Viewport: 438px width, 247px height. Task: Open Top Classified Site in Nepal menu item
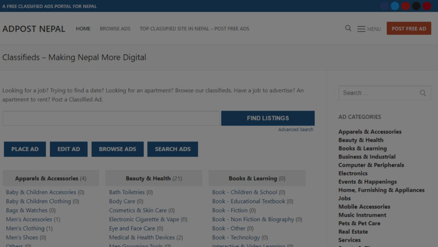(195, 29)
